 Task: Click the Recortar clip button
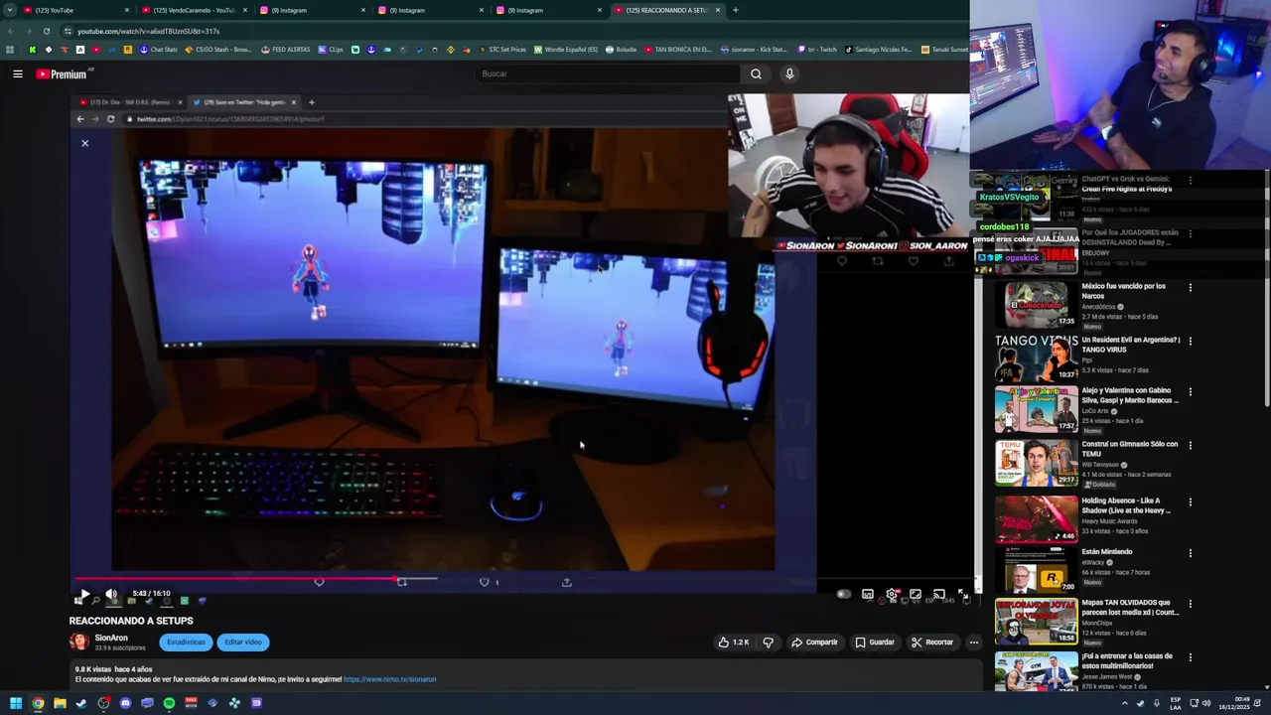coord(932,643)
